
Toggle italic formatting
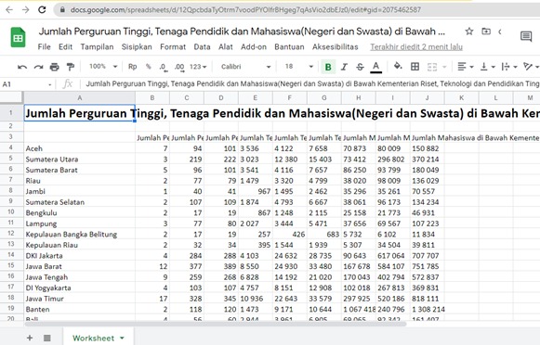tap(344, 67)
